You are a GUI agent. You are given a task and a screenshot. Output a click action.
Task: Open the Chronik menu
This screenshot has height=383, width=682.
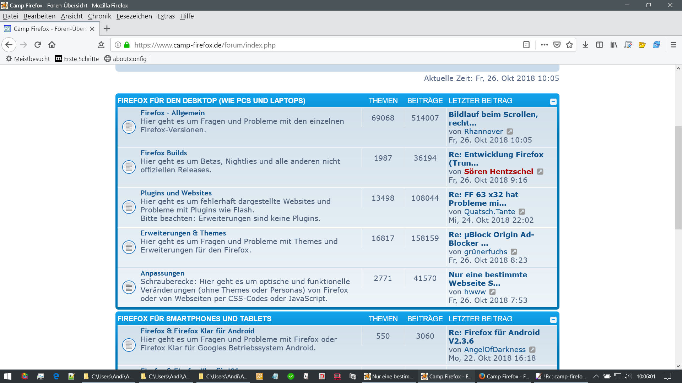(x=99, y=16)
